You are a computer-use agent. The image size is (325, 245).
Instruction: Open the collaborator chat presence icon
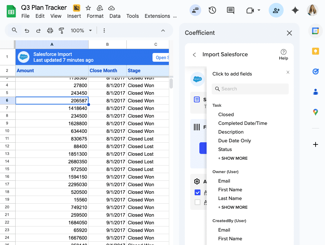[x=195, y=10]
